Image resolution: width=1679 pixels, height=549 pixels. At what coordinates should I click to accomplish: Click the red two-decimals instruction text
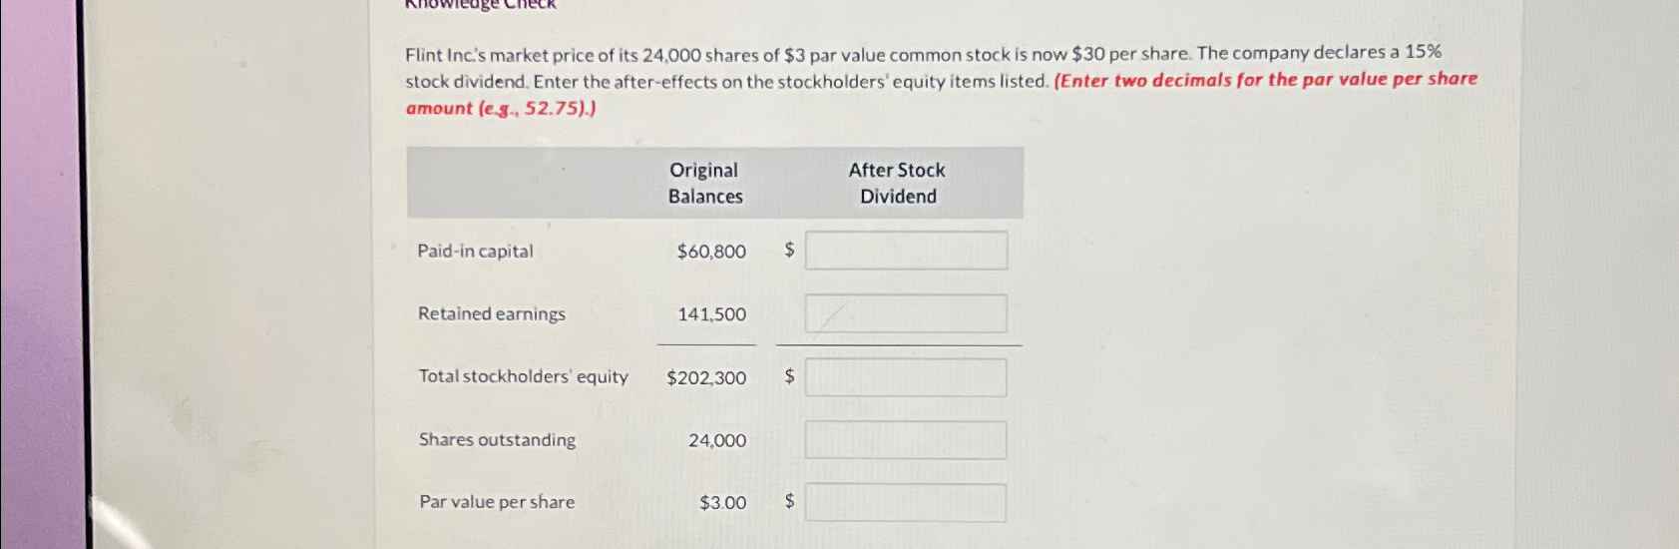click(x=942, y=93)
